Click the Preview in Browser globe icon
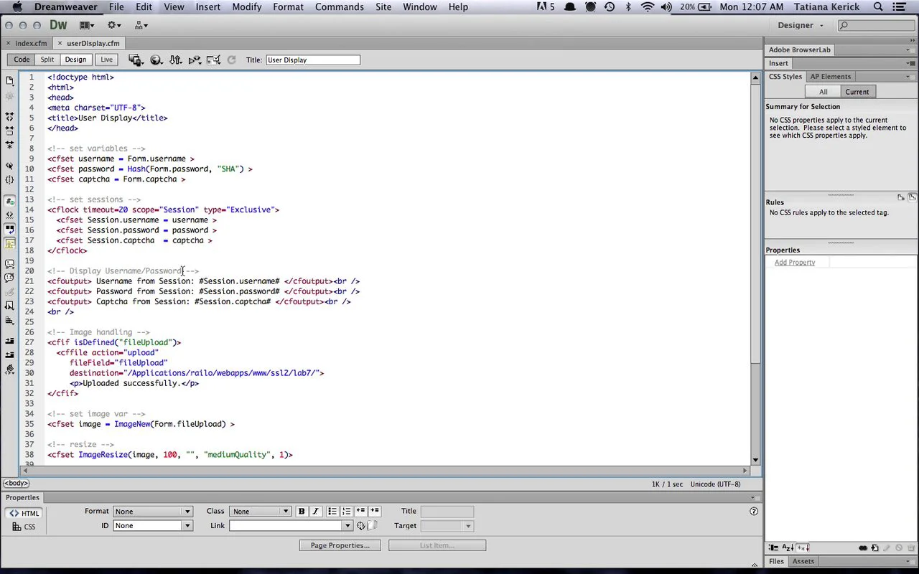This screenshot has height=574, width=919. tap(156, 60)
